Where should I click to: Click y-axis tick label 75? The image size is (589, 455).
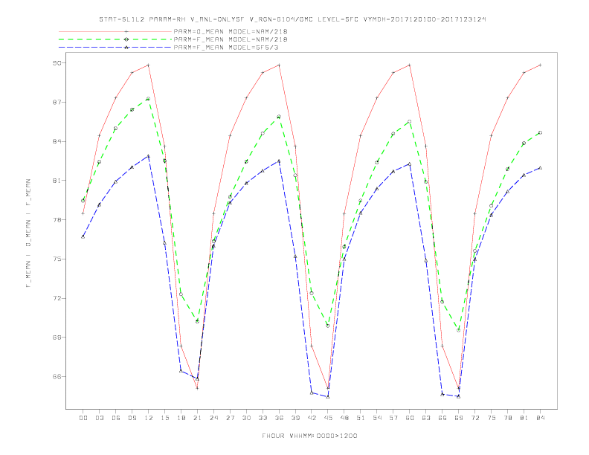click(57, 259)
